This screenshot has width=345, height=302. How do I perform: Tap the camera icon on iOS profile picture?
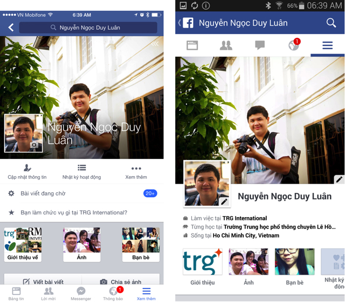coord(34,145)
